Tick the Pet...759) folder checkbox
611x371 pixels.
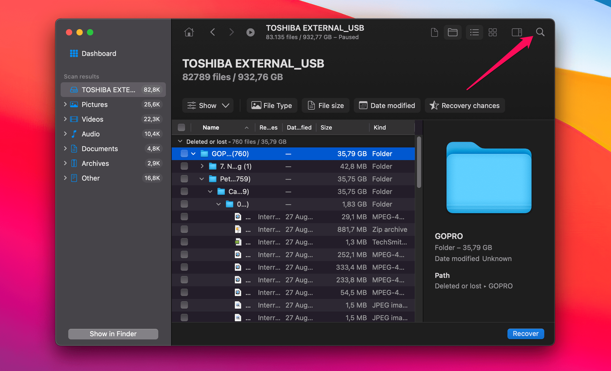[x=184, y=179]
